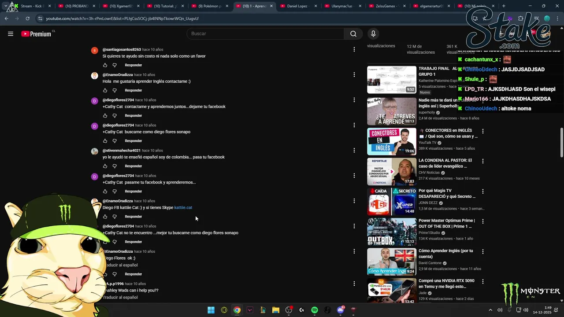Like EnamoOradizza 'aprender Inglés' comment
Viewport: 564px width, 317px height.
point(105,90)
